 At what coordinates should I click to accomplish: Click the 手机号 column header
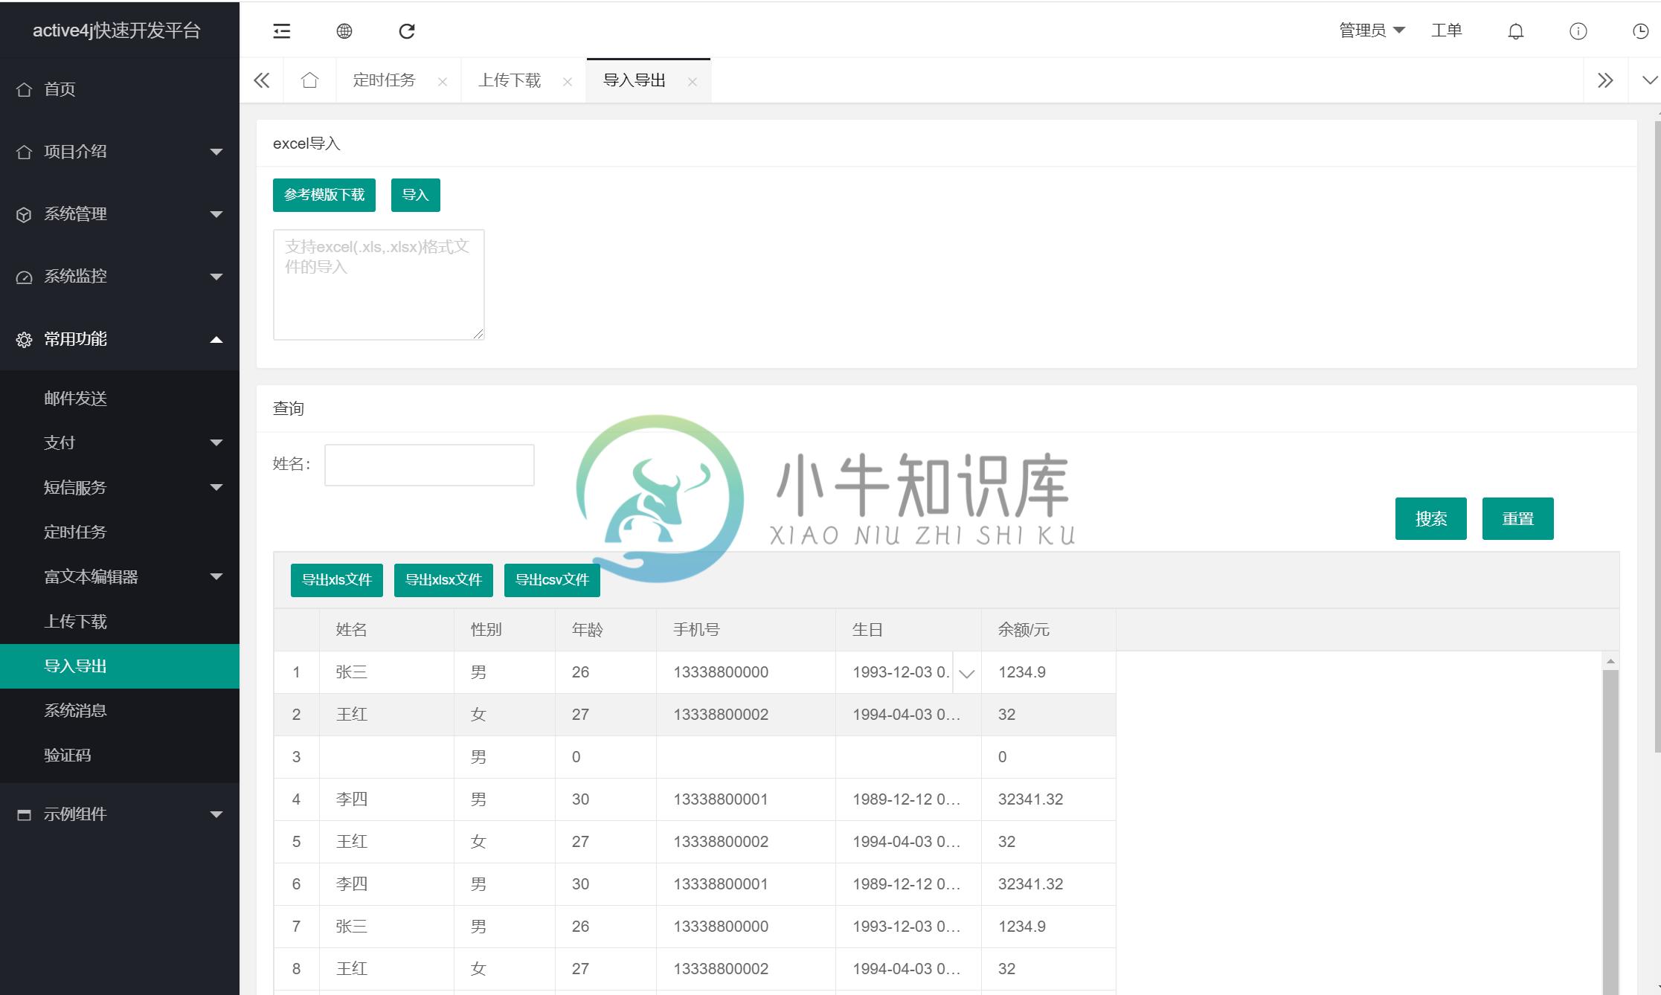pyautogui.click(x=746, y=630)
